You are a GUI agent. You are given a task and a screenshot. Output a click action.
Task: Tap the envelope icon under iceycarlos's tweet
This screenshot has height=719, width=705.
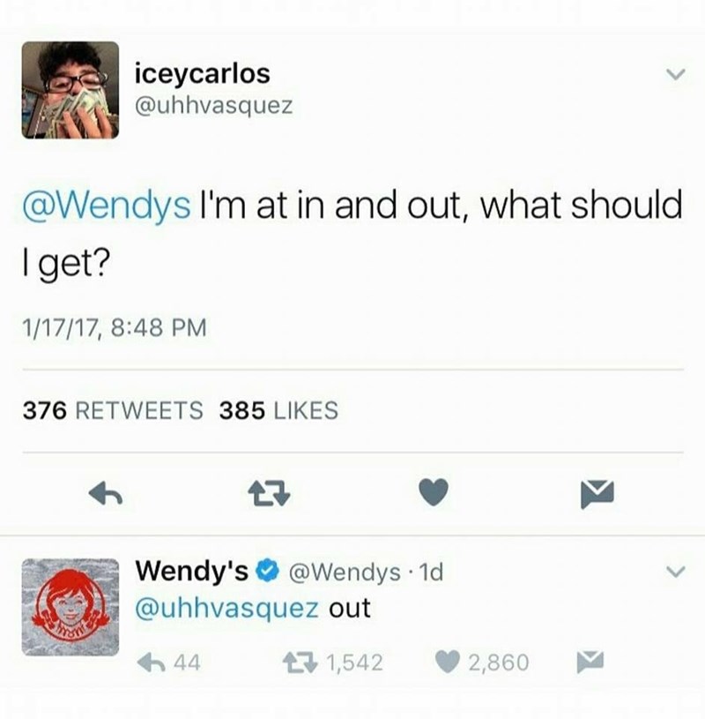(x=597, y=494)
